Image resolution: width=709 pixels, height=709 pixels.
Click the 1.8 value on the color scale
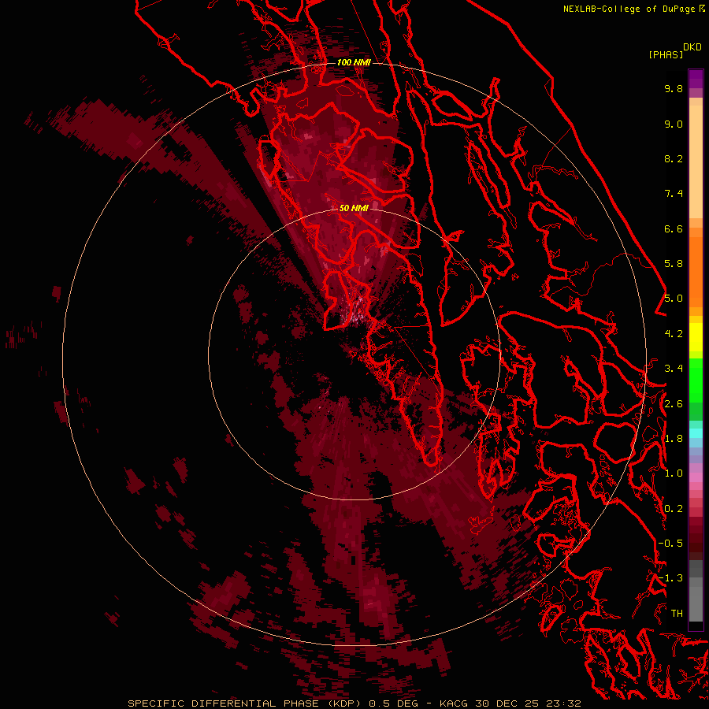(x=674, y=439)
